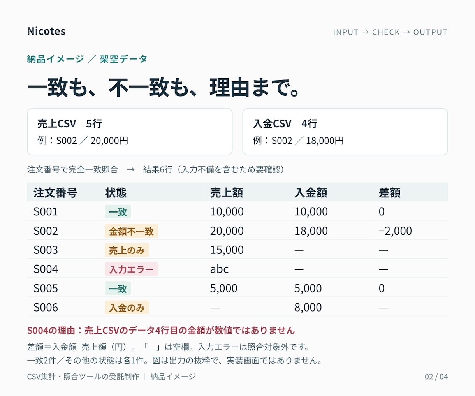Viewport: 475px width, 396px height.
Task: Click the 金額不一致 status badge
Action: [131, 231]
